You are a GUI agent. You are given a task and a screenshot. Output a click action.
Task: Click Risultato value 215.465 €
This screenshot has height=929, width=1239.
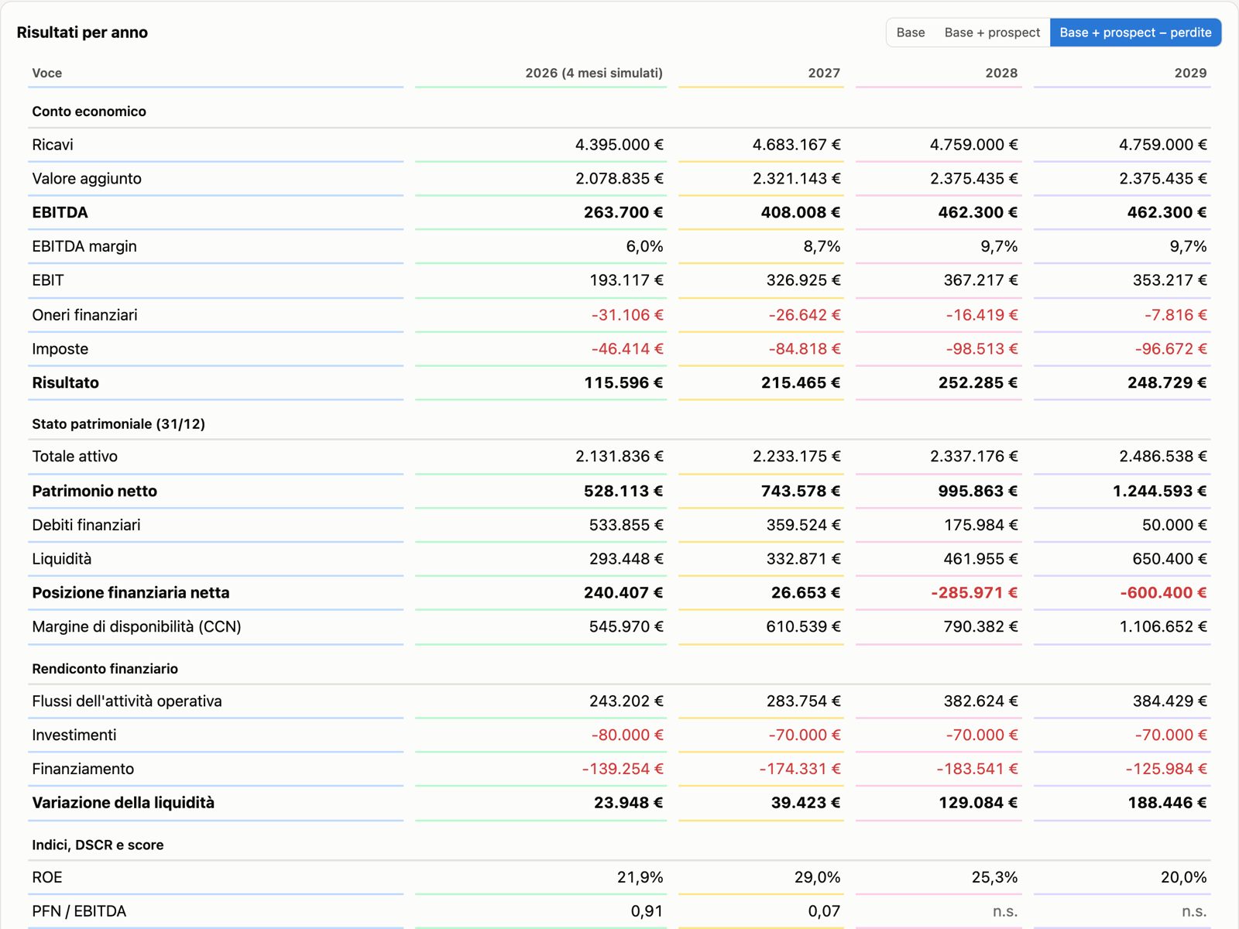801,382
